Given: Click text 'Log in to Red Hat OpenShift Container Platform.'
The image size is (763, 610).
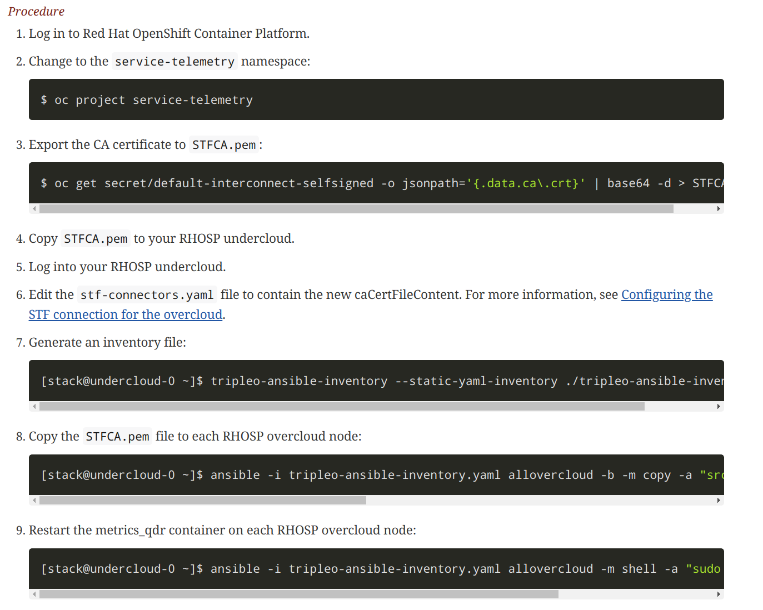Looking at the screenshot, I should click(x=169, y=33).
